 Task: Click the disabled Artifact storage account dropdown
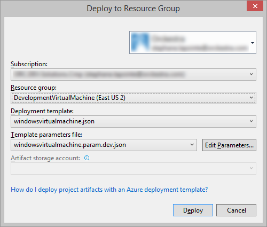point(133,168)
